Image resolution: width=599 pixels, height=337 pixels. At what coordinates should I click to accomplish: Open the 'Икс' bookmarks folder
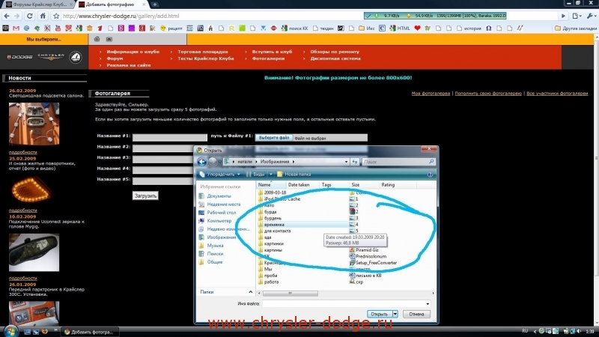tap(366, 28)
